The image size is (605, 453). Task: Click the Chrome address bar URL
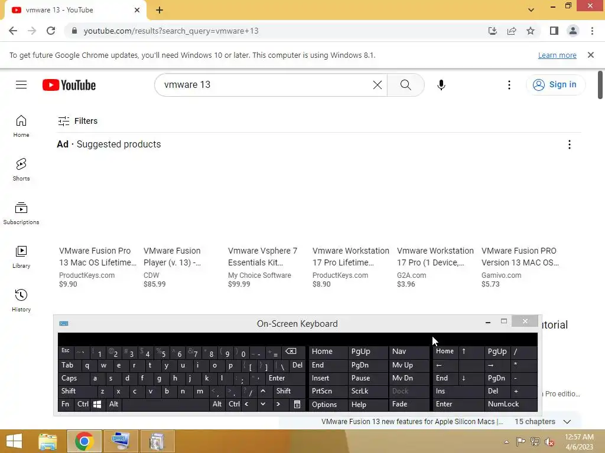171,31
